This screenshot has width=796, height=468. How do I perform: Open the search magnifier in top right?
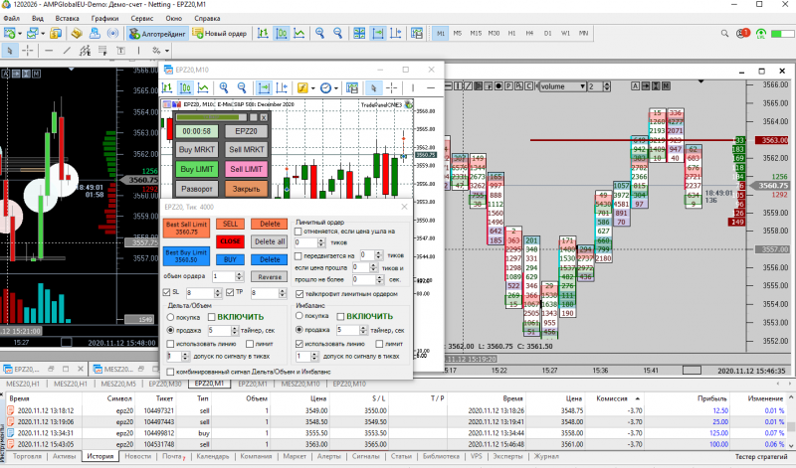724,34
